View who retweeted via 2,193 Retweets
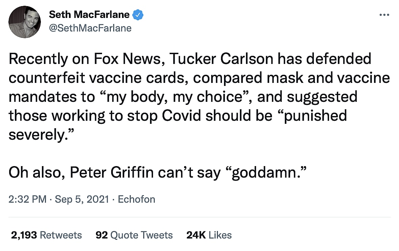The image size is (399, 251). [46, 235]
